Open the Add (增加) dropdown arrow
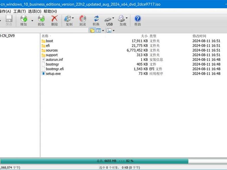The image size is (227, 170). (x=32, y=21)
